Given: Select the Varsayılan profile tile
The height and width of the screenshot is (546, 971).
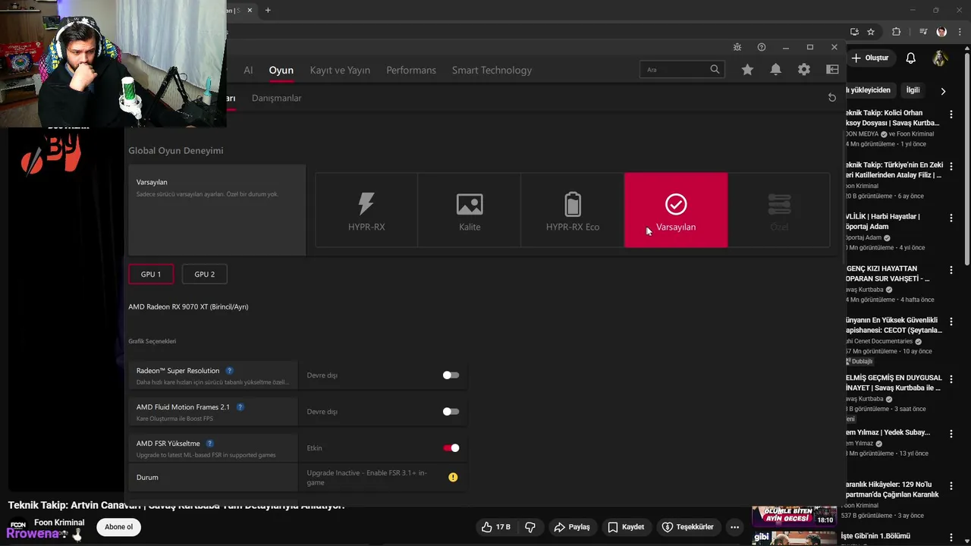Looking at the screenshot, I should [676, 210].
